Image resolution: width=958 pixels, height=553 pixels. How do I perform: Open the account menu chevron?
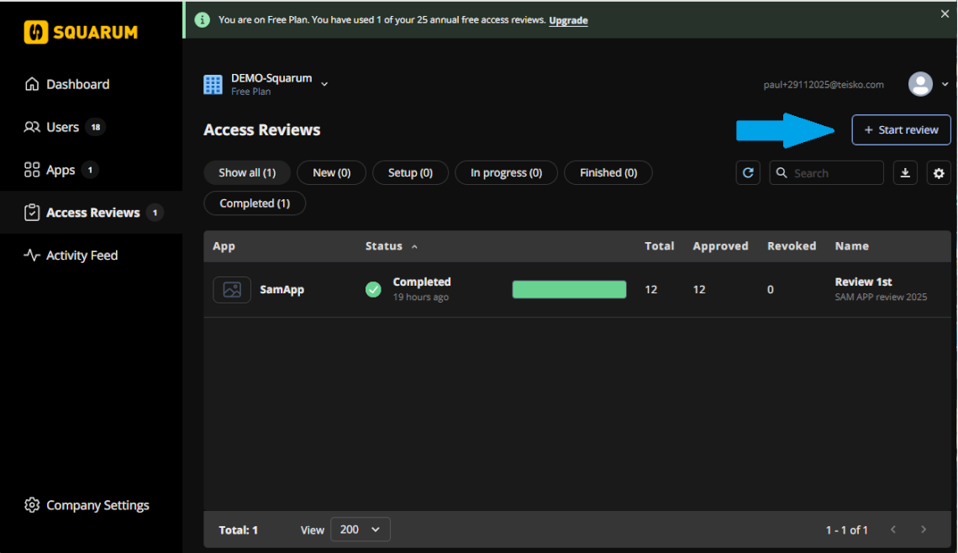[945, 84]
